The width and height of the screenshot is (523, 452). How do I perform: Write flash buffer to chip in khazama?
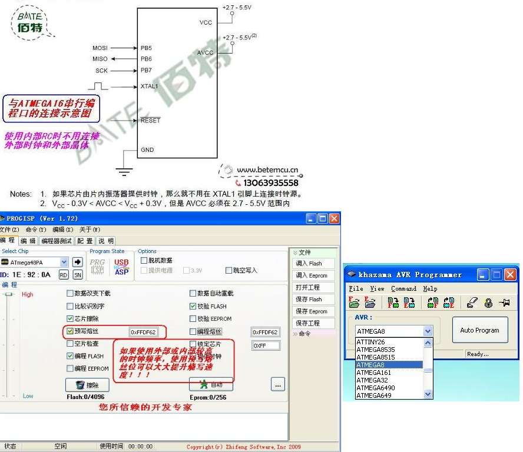(x=393, y=302)
